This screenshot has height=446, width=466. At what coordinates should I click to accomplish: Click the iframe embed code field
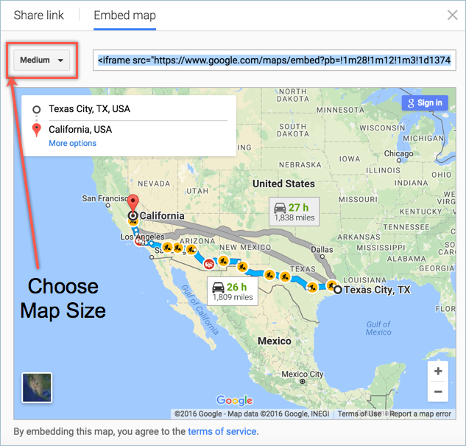pos(277,60)
